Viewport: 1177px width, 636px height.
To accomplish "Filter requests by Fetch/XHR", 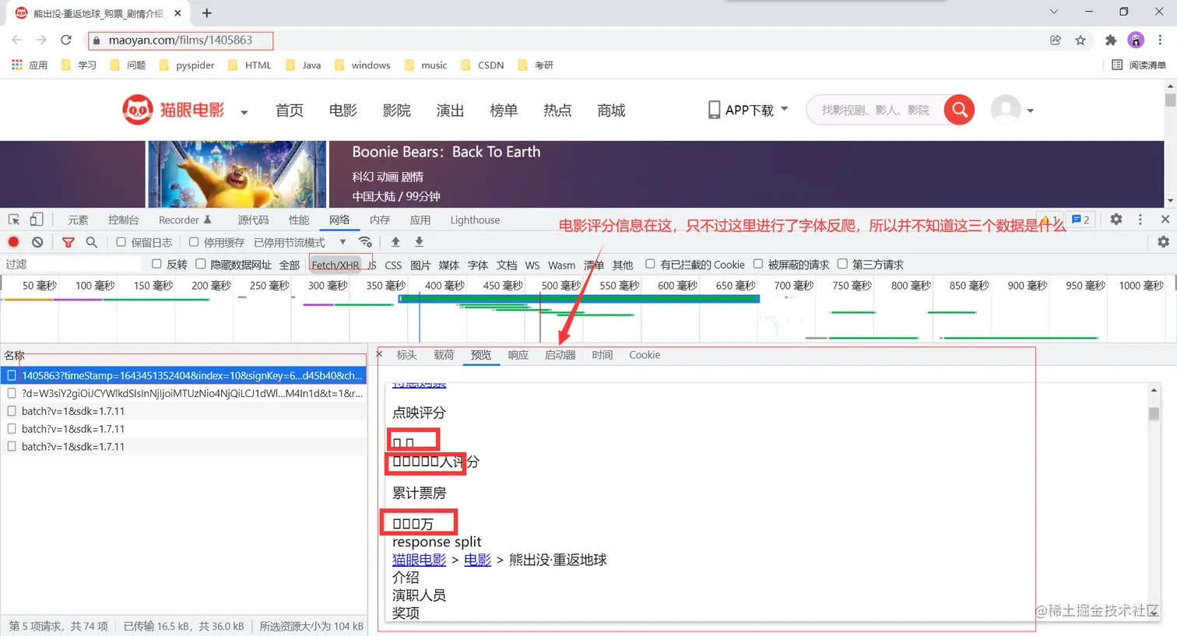I will click(336, 265).
